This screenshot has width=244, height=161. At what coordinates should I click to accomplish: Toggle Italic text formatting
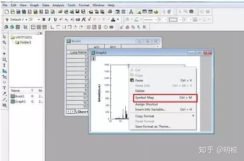[50, 19]
